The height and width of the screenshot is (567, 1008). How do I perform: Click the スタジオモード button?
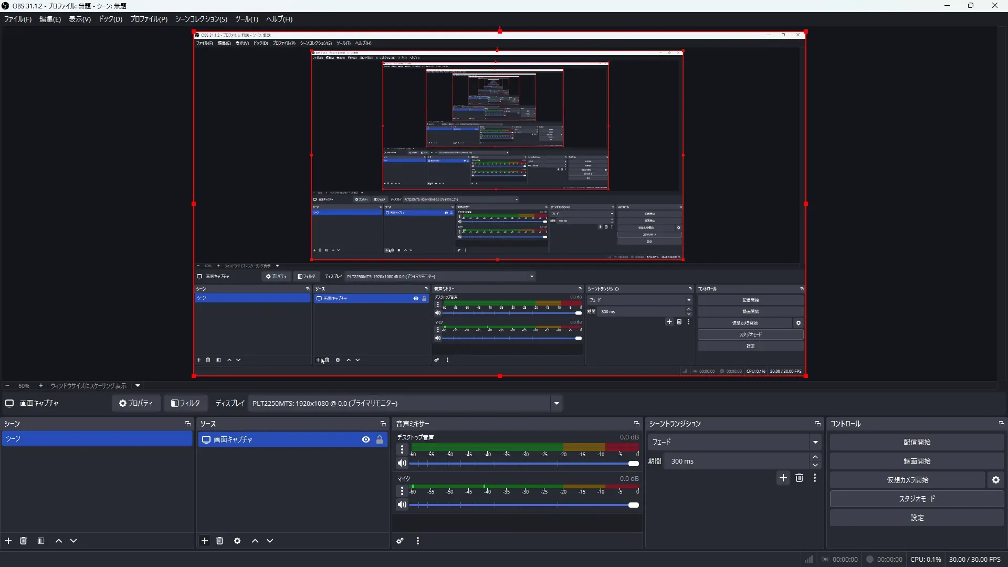click(917, 499)
